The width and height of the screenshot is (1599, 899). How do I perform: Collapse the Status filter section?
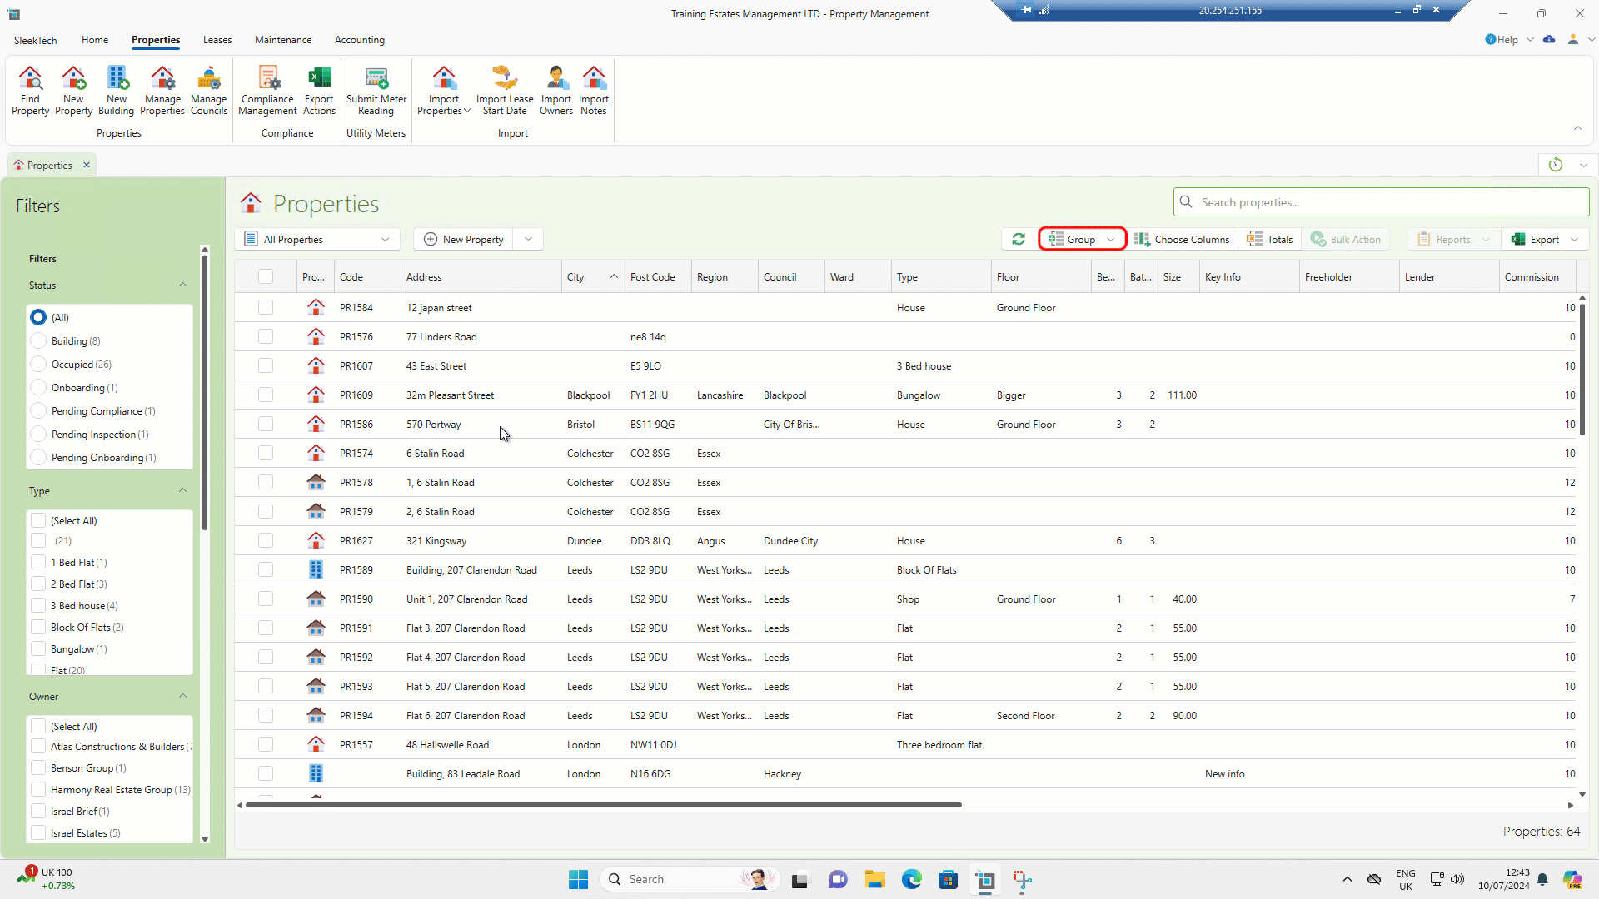(182, 286)
